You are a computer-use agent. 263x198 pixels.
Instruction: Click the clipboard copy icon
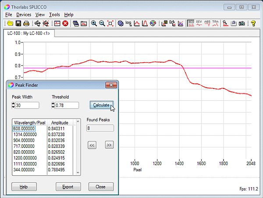(234, 23)
